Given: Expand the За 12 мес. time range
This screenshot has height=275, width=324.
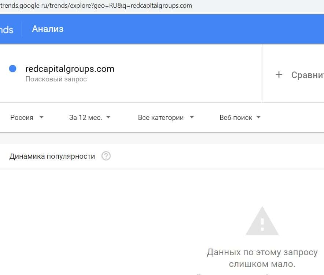Looking at the screenshot, I should (x=85, y=118).
